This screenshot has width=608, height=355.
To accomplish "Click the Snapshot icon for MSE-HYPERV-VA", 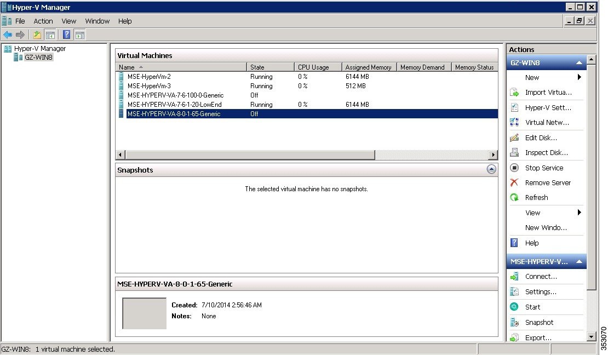I will click(515, 322).
